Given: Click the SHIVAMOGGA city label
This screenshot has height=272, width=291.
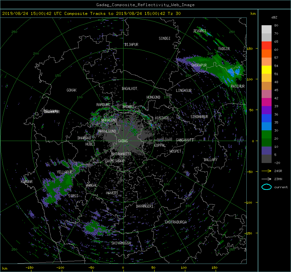Looking at the screenshot, I should (121, 243).
